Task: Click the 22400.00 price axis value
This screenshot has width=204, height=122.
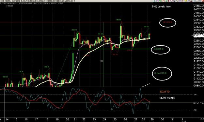Action: point(199,51)
